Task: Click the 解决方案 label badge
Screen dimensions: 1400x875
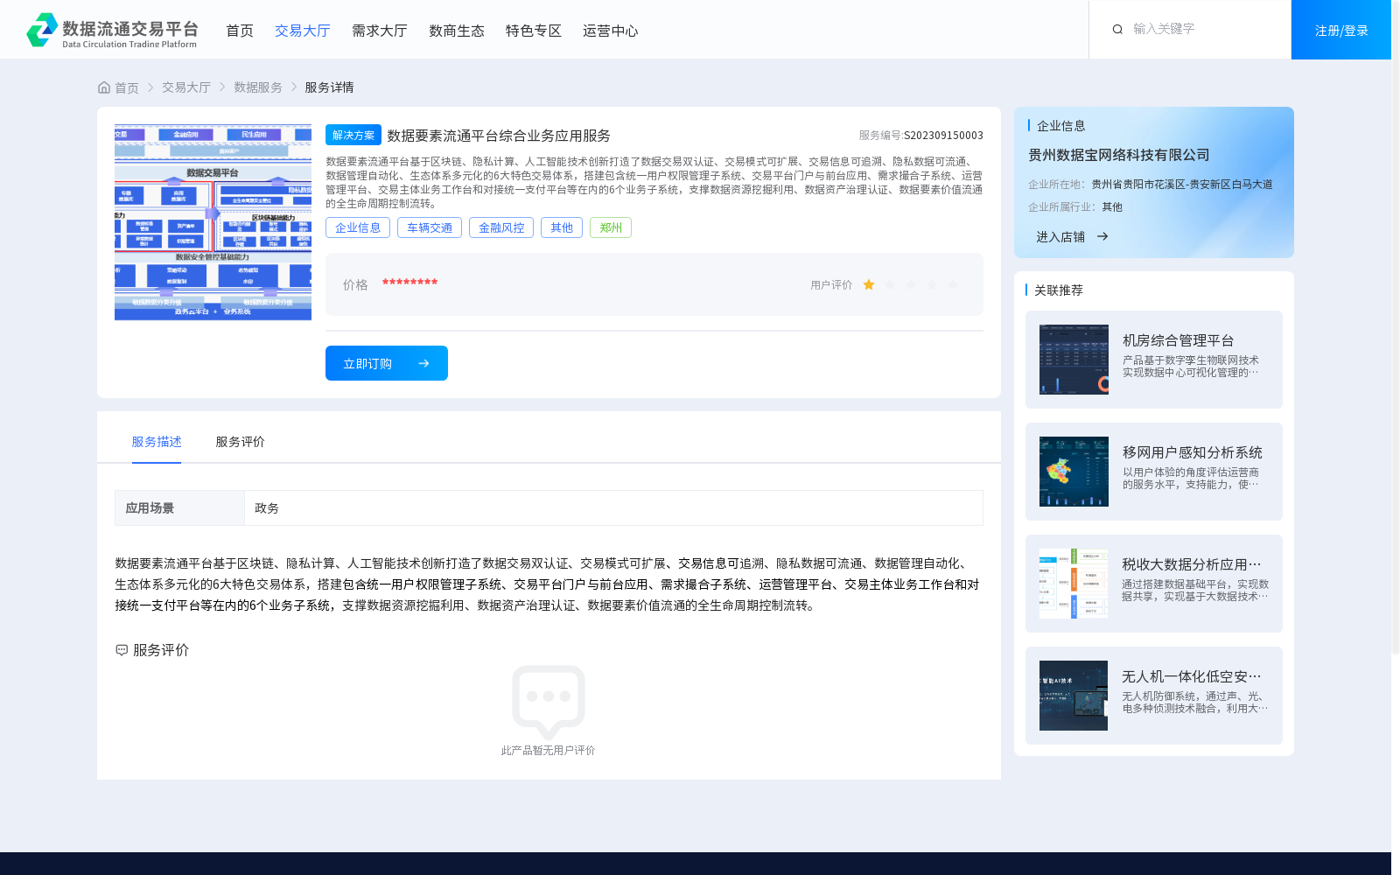Action: click(353, 135)
